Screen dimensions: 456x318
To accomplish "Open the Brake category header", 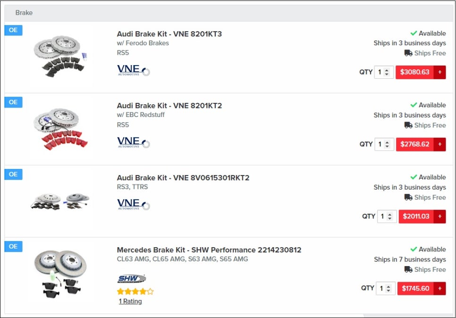I will point(24,13).
